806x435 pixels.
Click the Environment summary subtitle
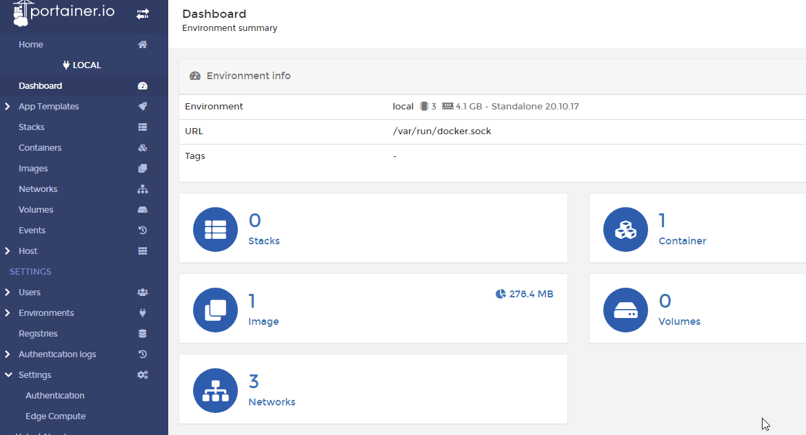230,28
